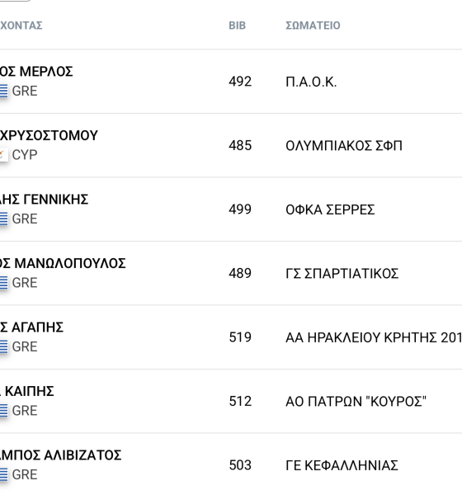Click the Greek flag next to ΜΕΡΛΟΣ

pyautogui.click(x=4, y=92)
